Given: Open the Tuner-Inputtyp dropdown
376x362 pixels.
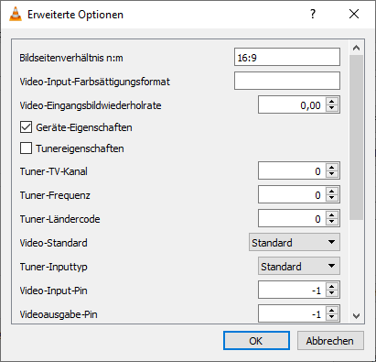Looking at the screenshot, I should point(299,266).
